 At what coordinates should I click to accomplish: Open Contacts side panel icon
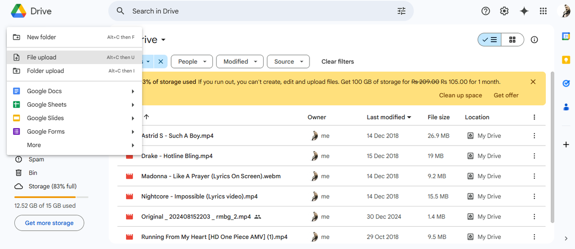(566, 107)
